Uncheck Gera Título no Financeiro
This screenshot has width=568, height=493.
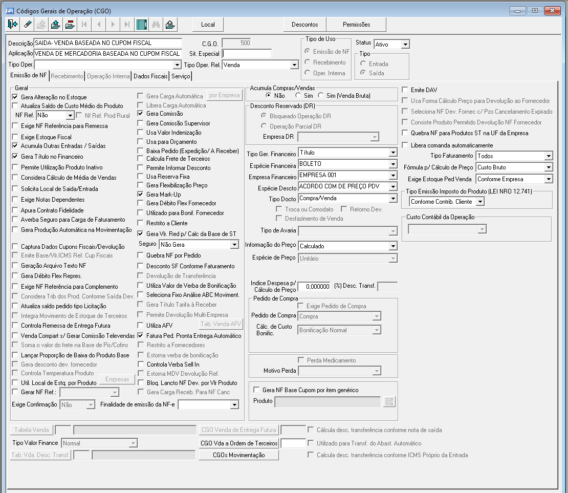click(x=15, y=157)
